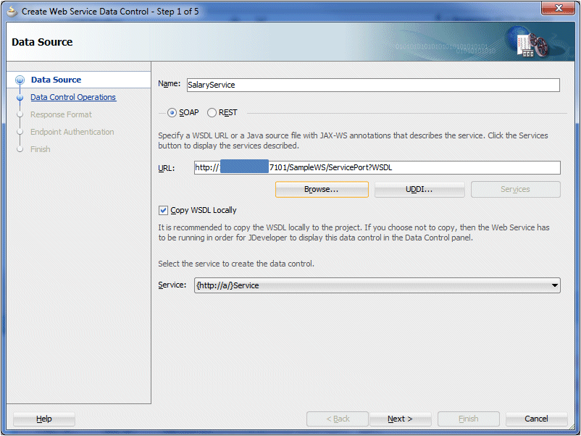The image size is (581, 436).
Task: Toggle the Copy WSDL Locally checkbox
Action: click(x=163, y=211)
